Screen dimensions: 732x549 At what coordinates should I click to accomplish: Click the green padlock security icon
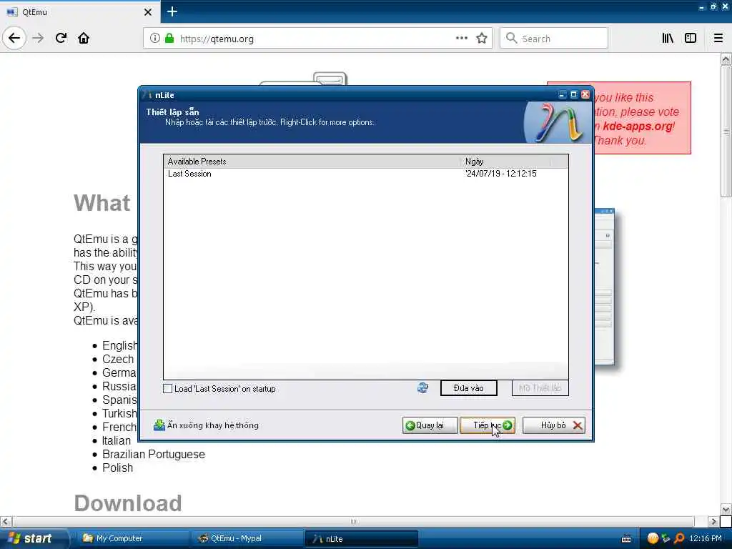pyautogui.click(x=169, y=39)
